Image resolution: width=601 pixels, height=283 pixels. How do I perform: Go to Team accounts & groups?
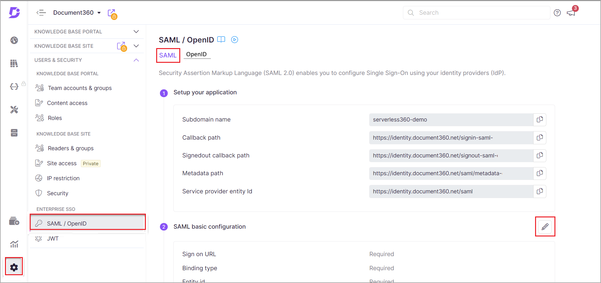coord(80,88)
